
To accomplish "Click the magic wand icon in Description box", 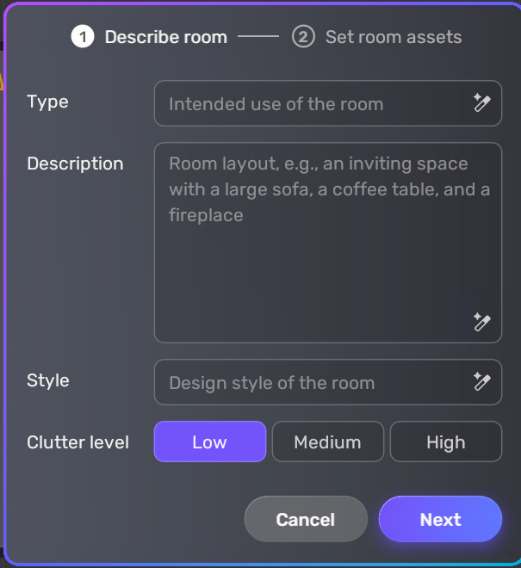I will click(481, 322).
